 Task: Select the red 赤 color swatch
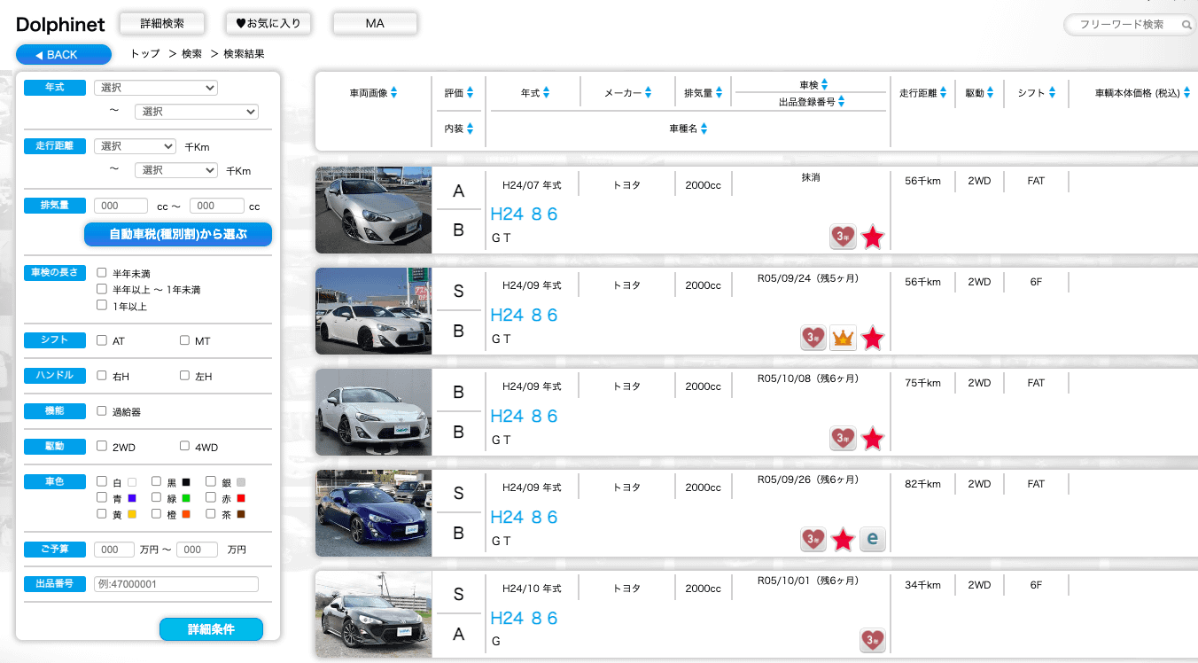pos(240,498)
